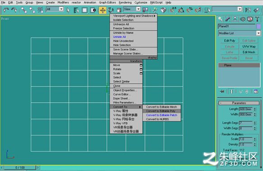Switch to Display command panel tab
Image resolution: width=263 pixels, height=171 pixels.
250,19
